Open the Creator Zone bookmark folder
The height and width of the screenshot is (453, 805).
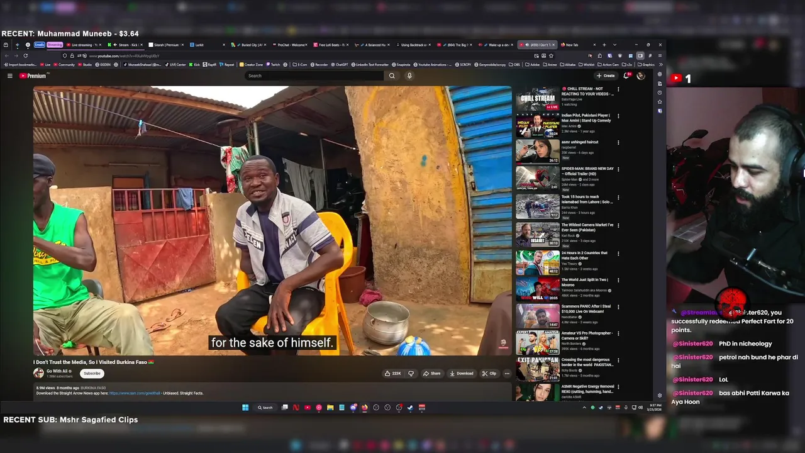tap(251, 64)
